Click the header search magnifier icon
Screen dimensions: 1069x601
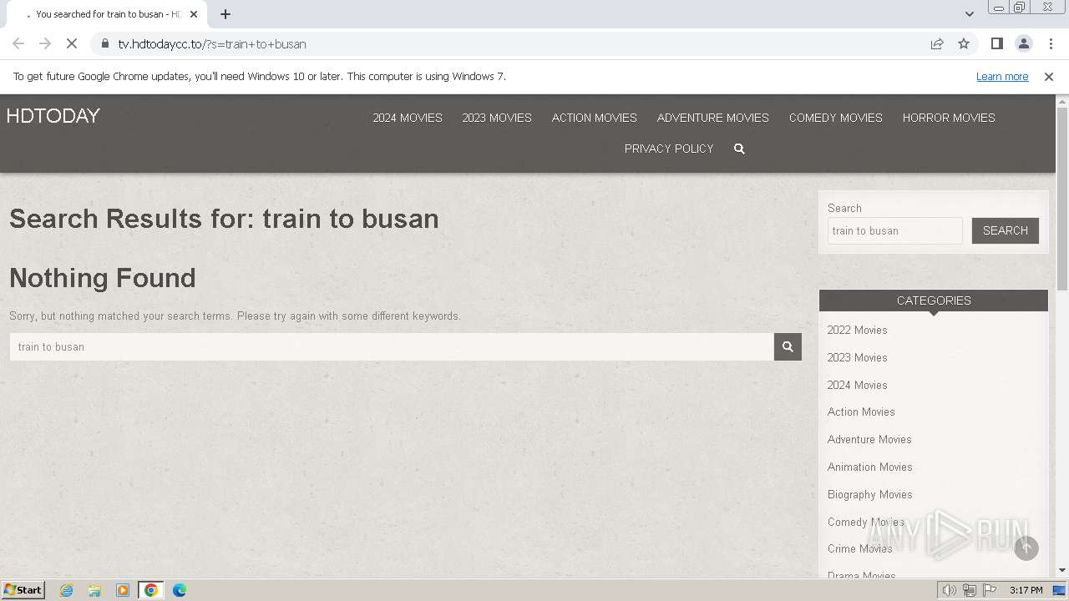coord(739,149)
